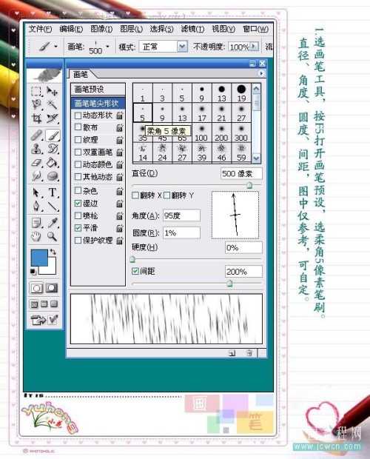
Task: Open 视图(V) menu
Action: 223,29
